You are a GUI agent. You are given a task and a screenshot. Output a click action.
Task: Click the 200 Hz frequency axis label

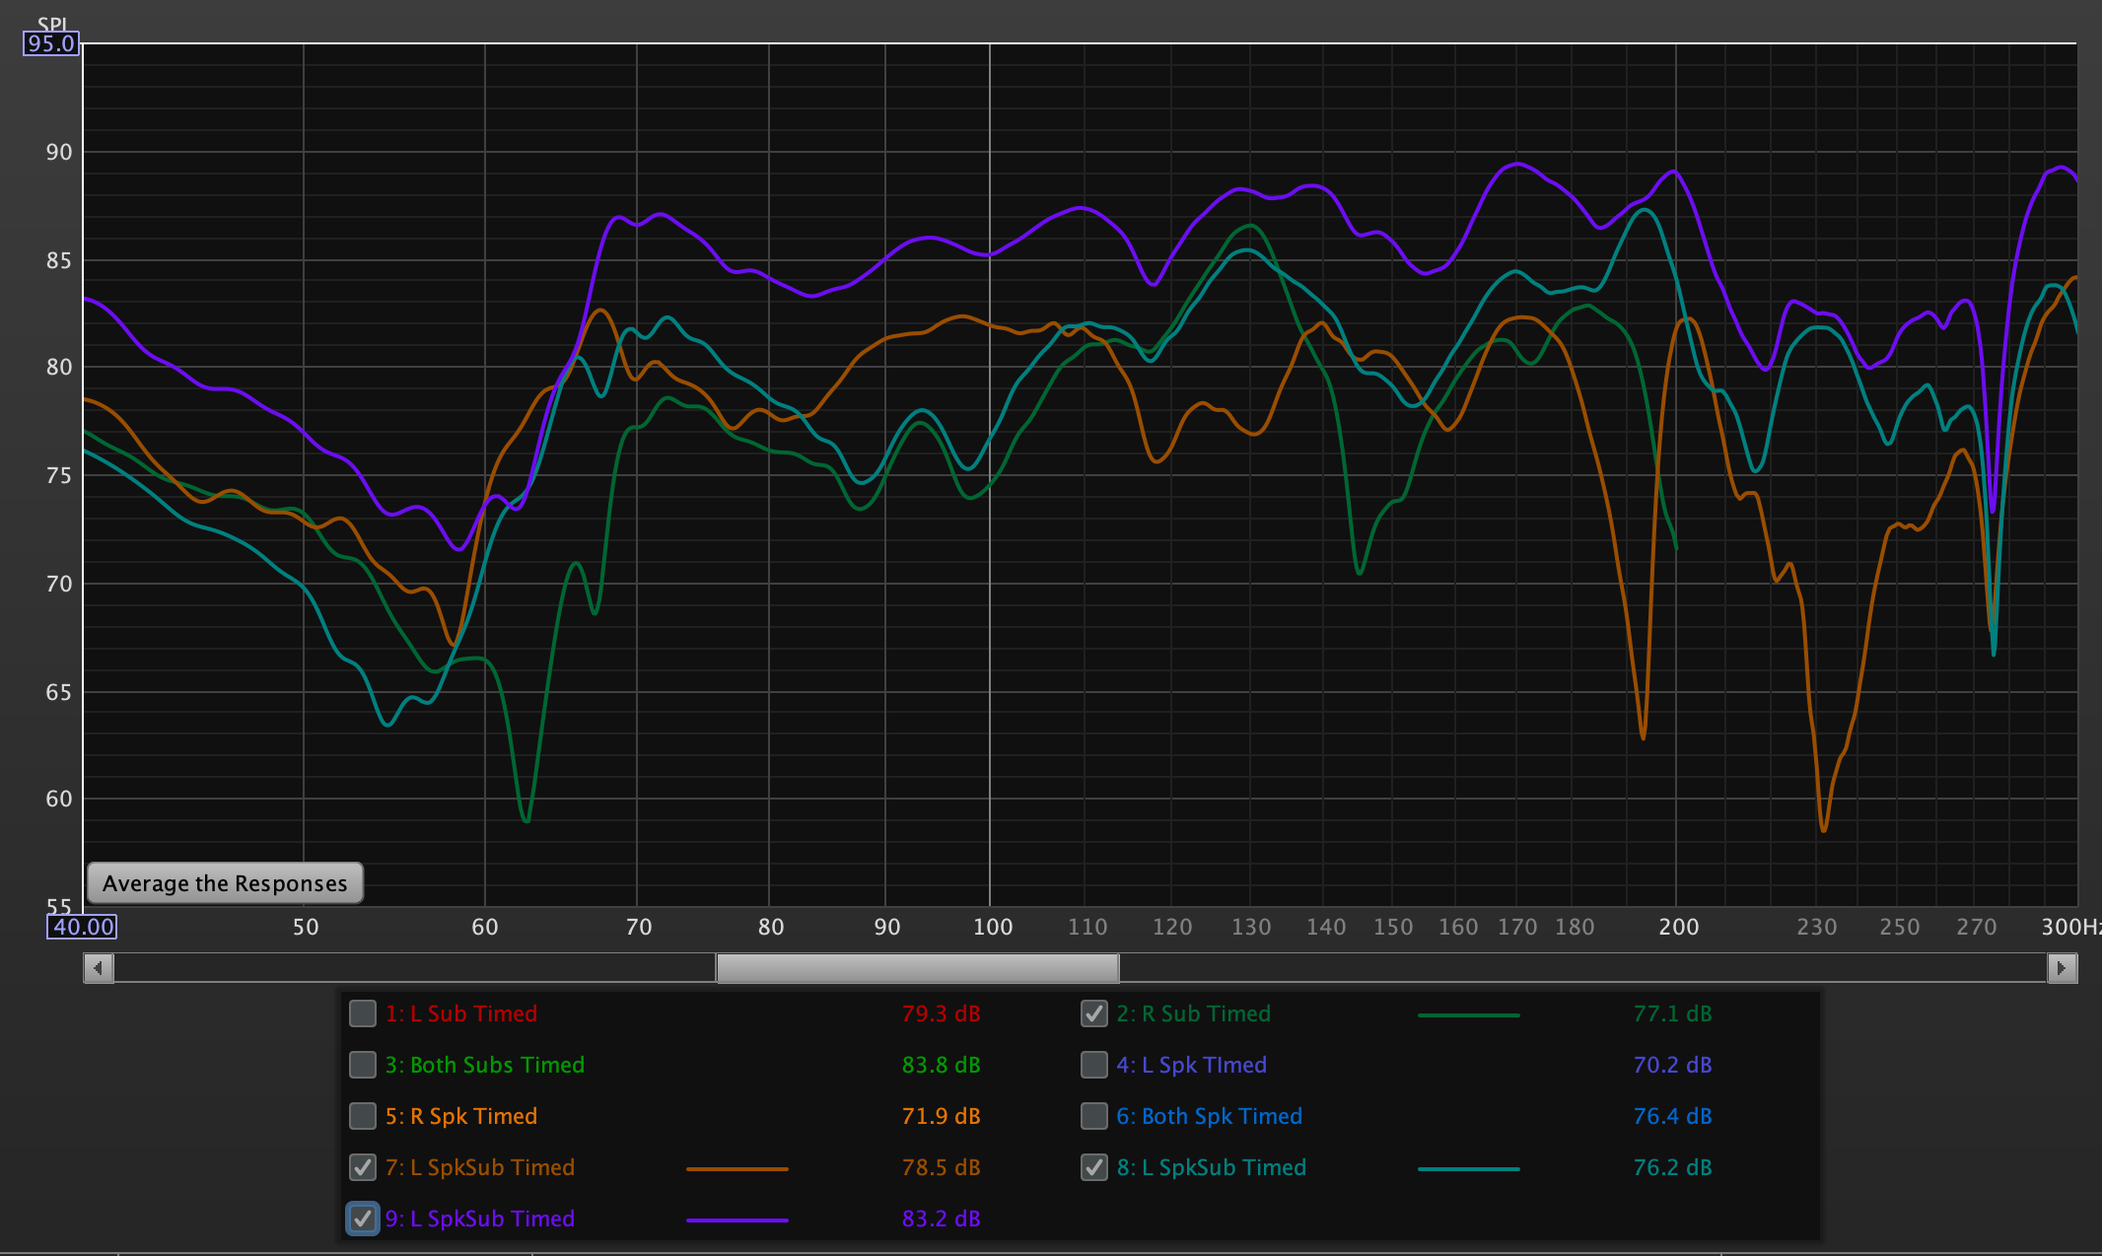[x=1678, y=927]
